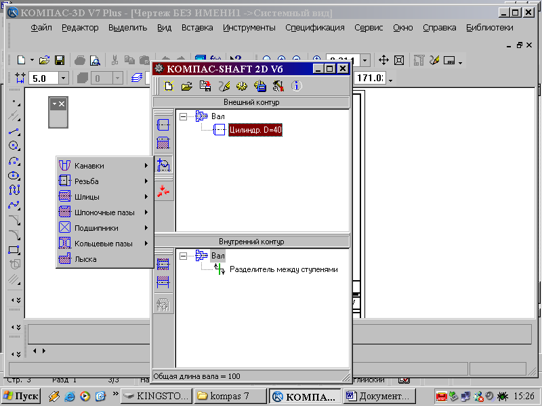The height and width of the screenshot is (406, 542).
Task: Save the drawing with the floppy disk icon
Action: (60, 60)
